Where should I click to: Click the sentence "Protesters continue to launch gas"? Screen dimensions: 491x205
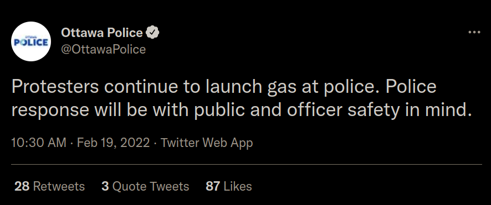pos(154,87)
